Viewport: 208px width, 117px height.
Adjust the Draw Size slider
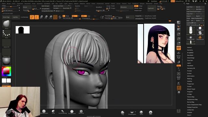click(x=113, y=18)
